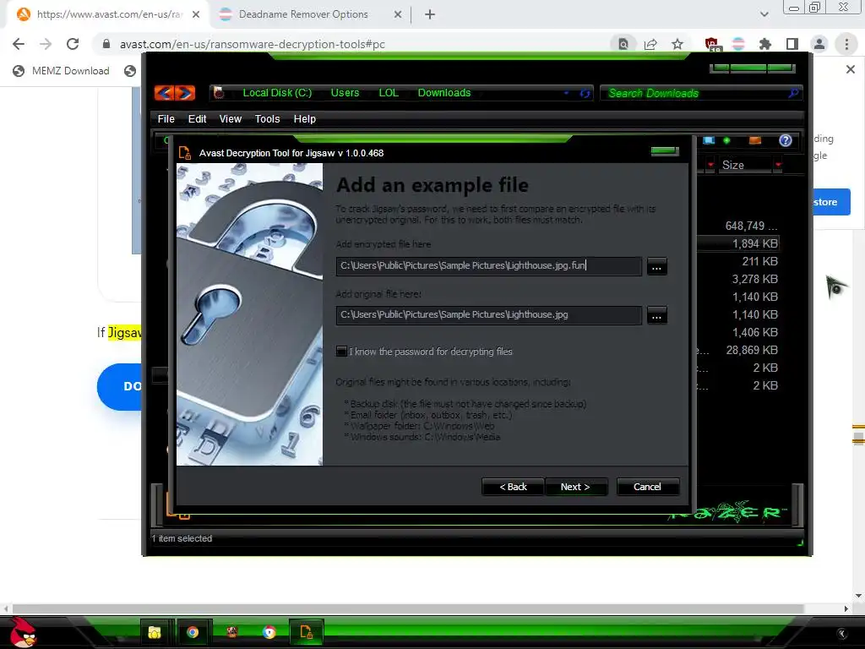The width and height of the screenshot is (865, 649).
Task: Expand the Size column red dropdown arrow
Action: [778, 165]
